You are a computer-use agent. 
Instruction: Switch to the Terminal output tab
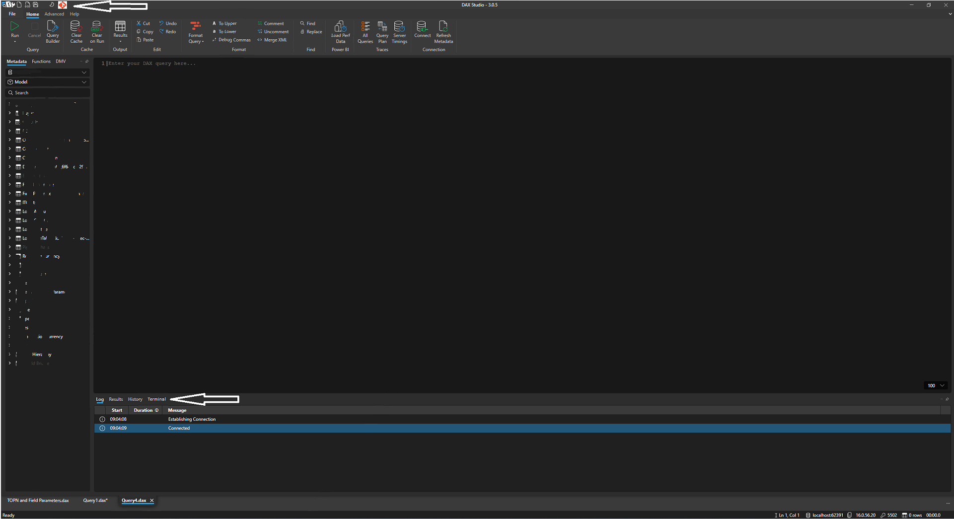(156, 399)
